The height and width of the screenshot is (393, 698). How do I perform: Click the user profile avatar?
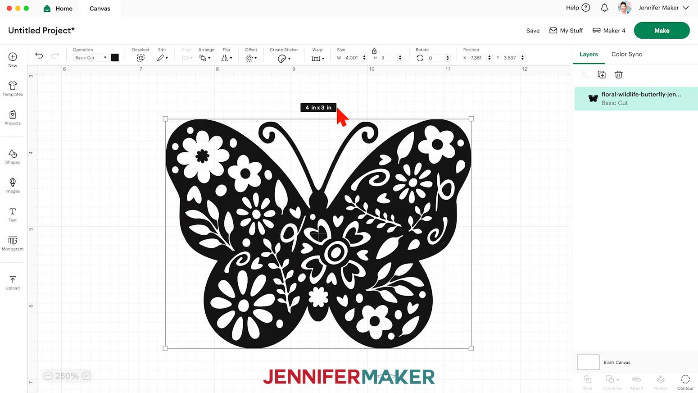click(x=625, y=8)
